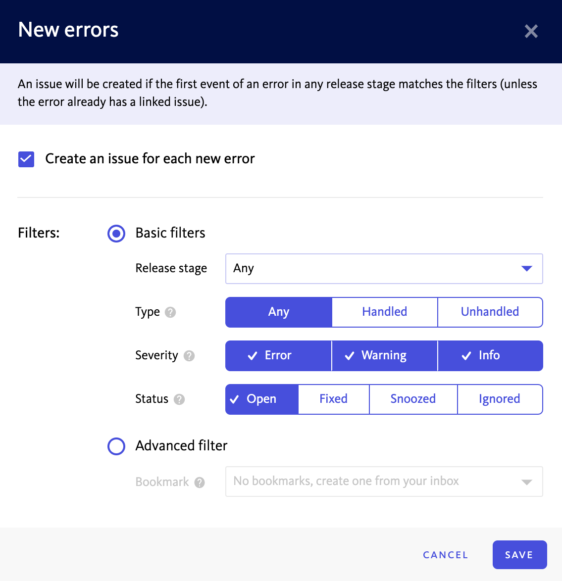
Task: Uncheck Create an issue for each new error
Action: [x=26, y=159]
